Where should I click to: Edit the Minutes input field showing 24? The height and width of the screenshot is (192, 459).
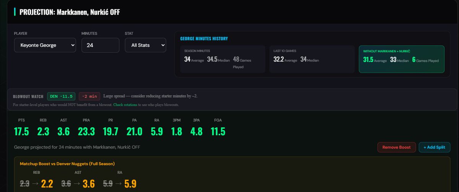(x=100, y=45)
